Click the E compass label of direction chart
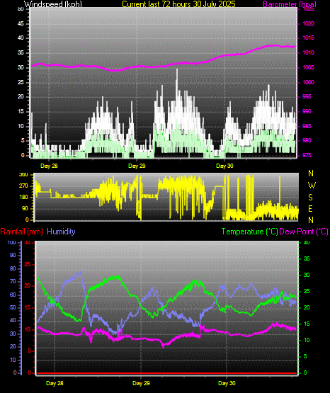 (310, 208)
